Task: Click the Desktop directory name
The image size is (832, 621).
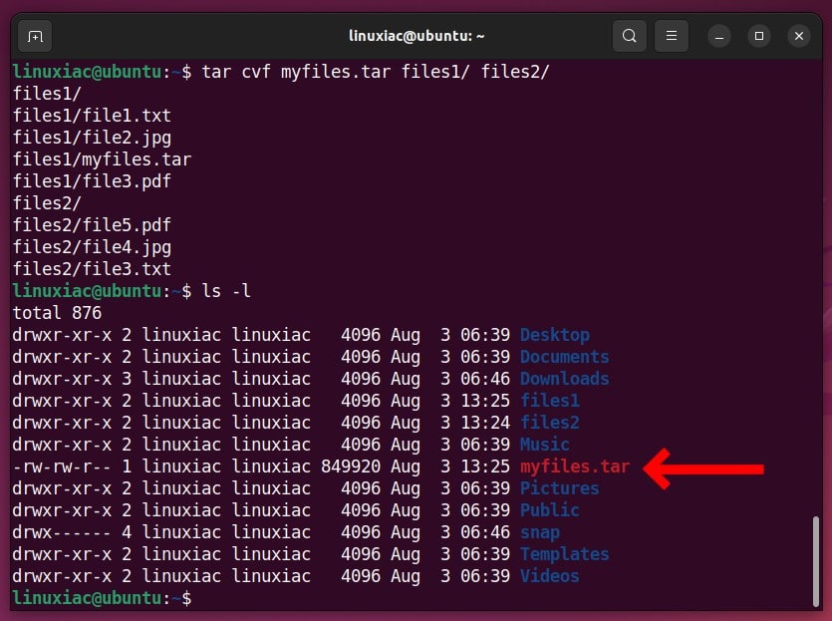Action: tap(554, 335)
